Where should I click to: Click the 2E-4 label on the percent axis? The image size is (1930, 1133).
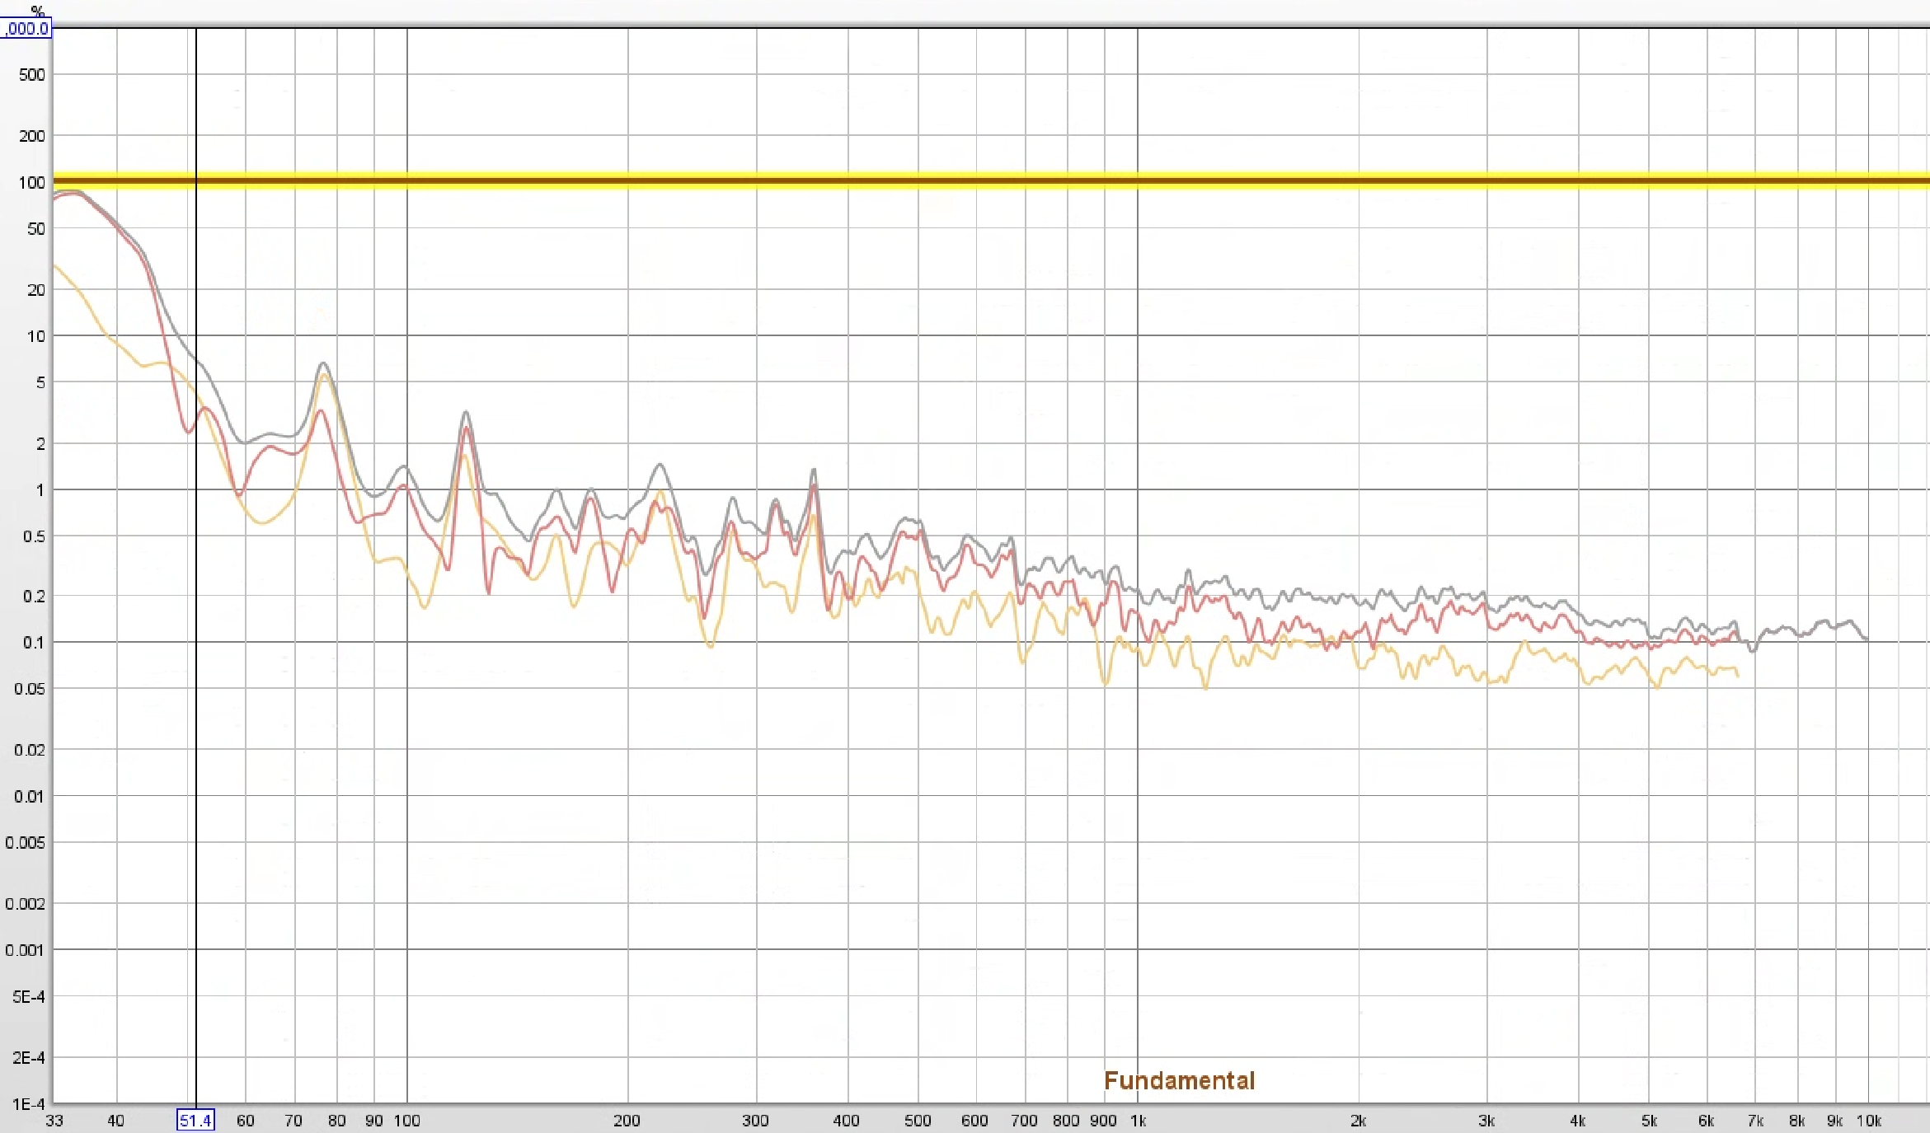click(28, 1057)
